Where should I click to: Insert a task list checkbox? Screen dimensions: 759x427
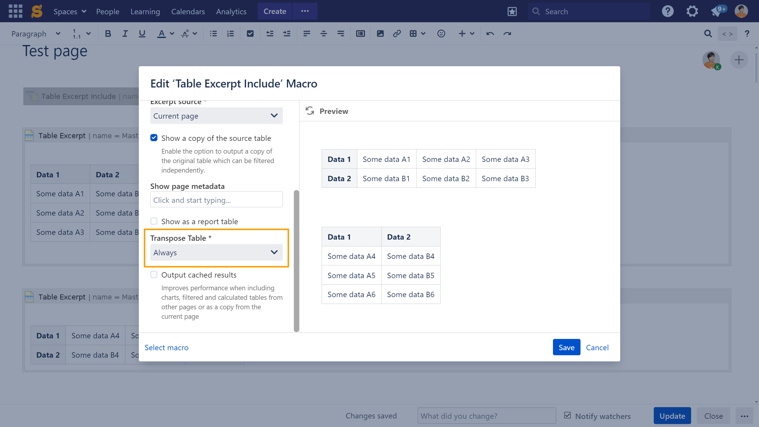point(250,34)
